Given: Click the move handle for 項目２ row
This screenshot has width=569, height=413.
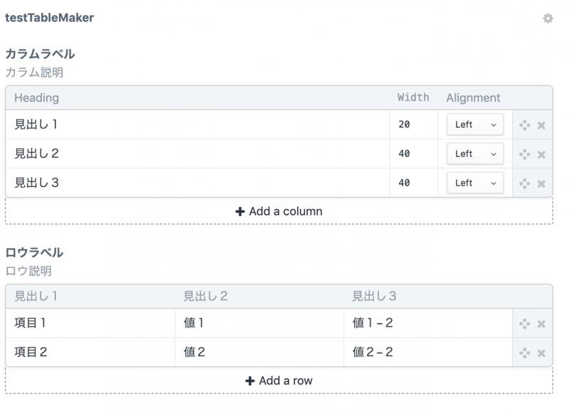Looking at the screenshot, I should [525, 353].
